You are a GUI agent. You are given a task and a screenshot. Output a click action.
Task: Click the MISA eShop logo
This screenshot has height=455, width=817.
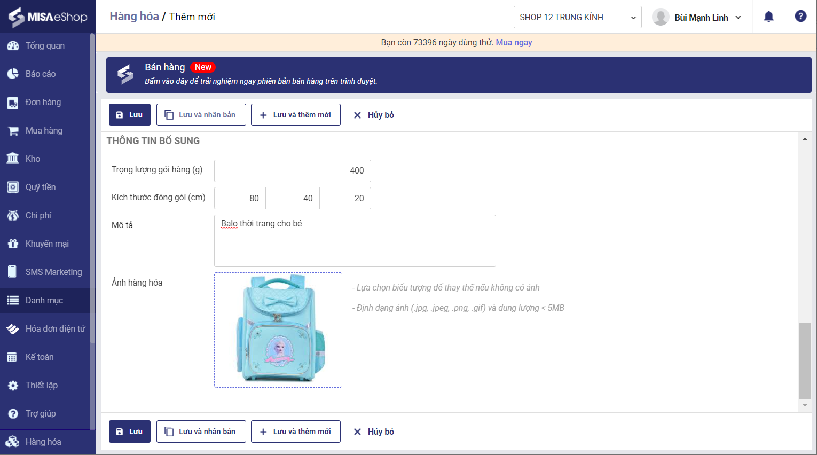click(x=48, y=17)
